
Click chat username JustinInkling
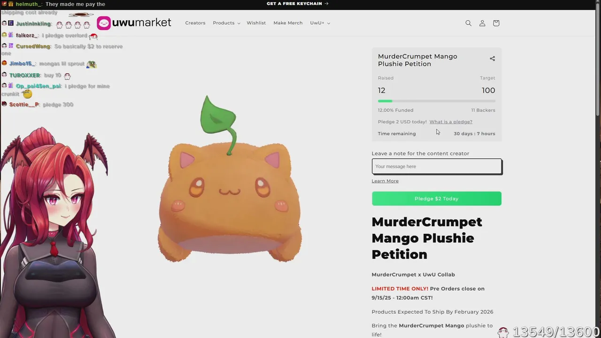tap(33, 23)
